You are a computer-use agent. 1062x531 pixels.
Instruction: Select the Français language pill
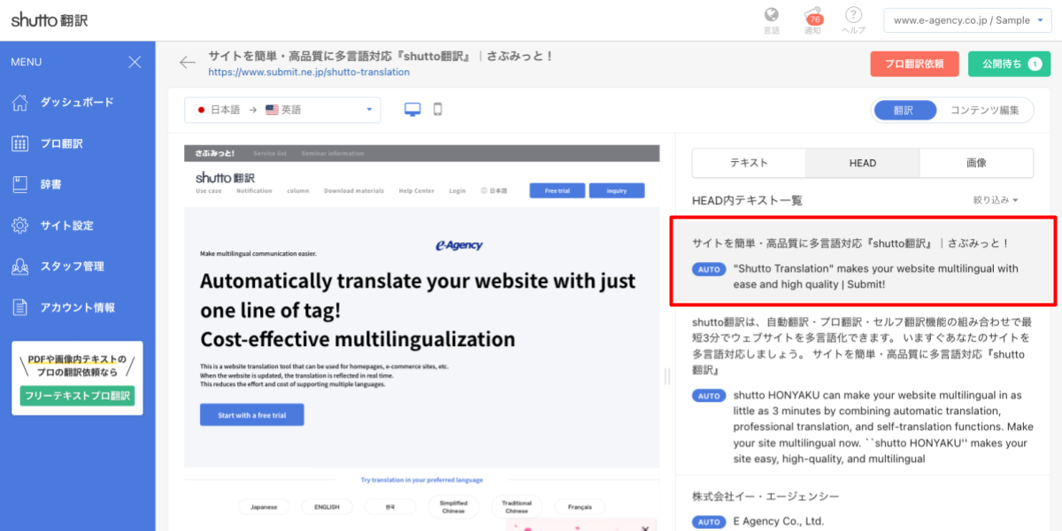pos(580,507)
